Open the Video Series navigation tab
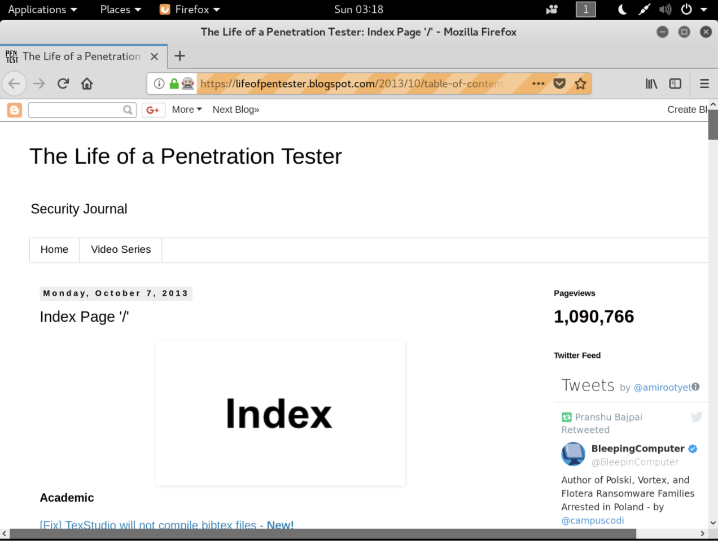 pyautogui.click(x=121, y=249)
